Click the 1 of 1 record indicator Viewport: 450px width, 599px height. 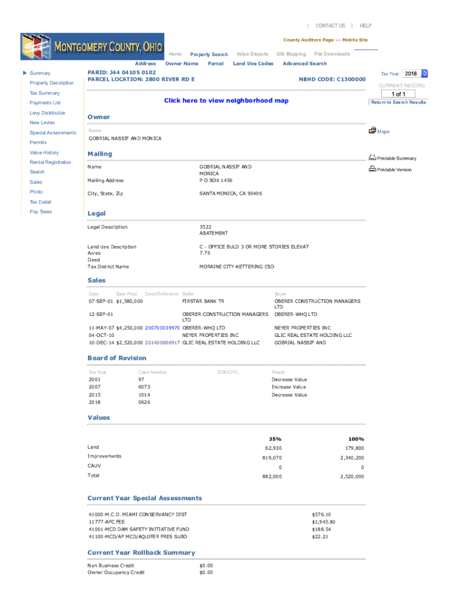398,94
